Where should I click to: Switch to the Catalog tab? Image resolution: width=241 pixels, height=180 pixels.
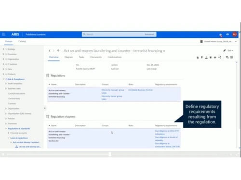22,41
